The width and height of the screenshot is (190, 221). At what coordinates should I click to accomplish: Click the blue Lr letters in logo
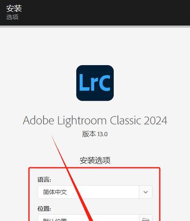87,83
